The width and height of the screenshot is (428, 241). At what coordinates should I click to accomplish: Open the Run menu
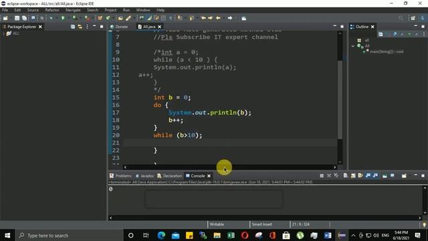tap(126, 10)
